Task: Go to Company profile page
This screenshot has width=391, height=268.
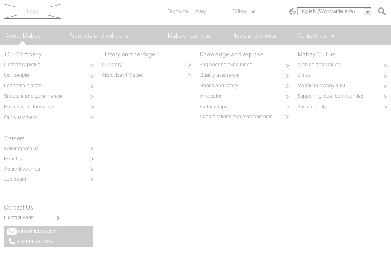Action: click(22, 65)
